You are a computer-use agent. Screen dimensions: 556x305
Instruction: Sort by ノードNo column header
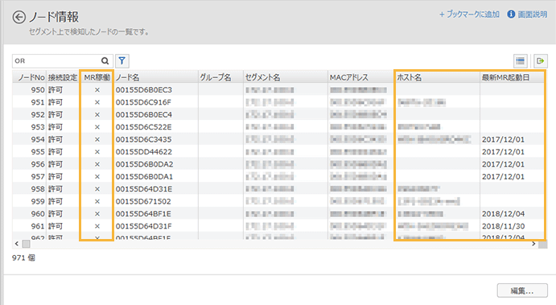(x=30, y=77)
